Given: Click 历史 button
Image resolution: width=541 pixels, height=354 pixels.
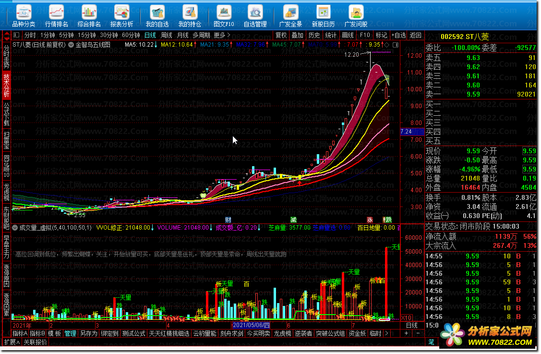Looking at the screenshot, I should click(x=314, y=35).
